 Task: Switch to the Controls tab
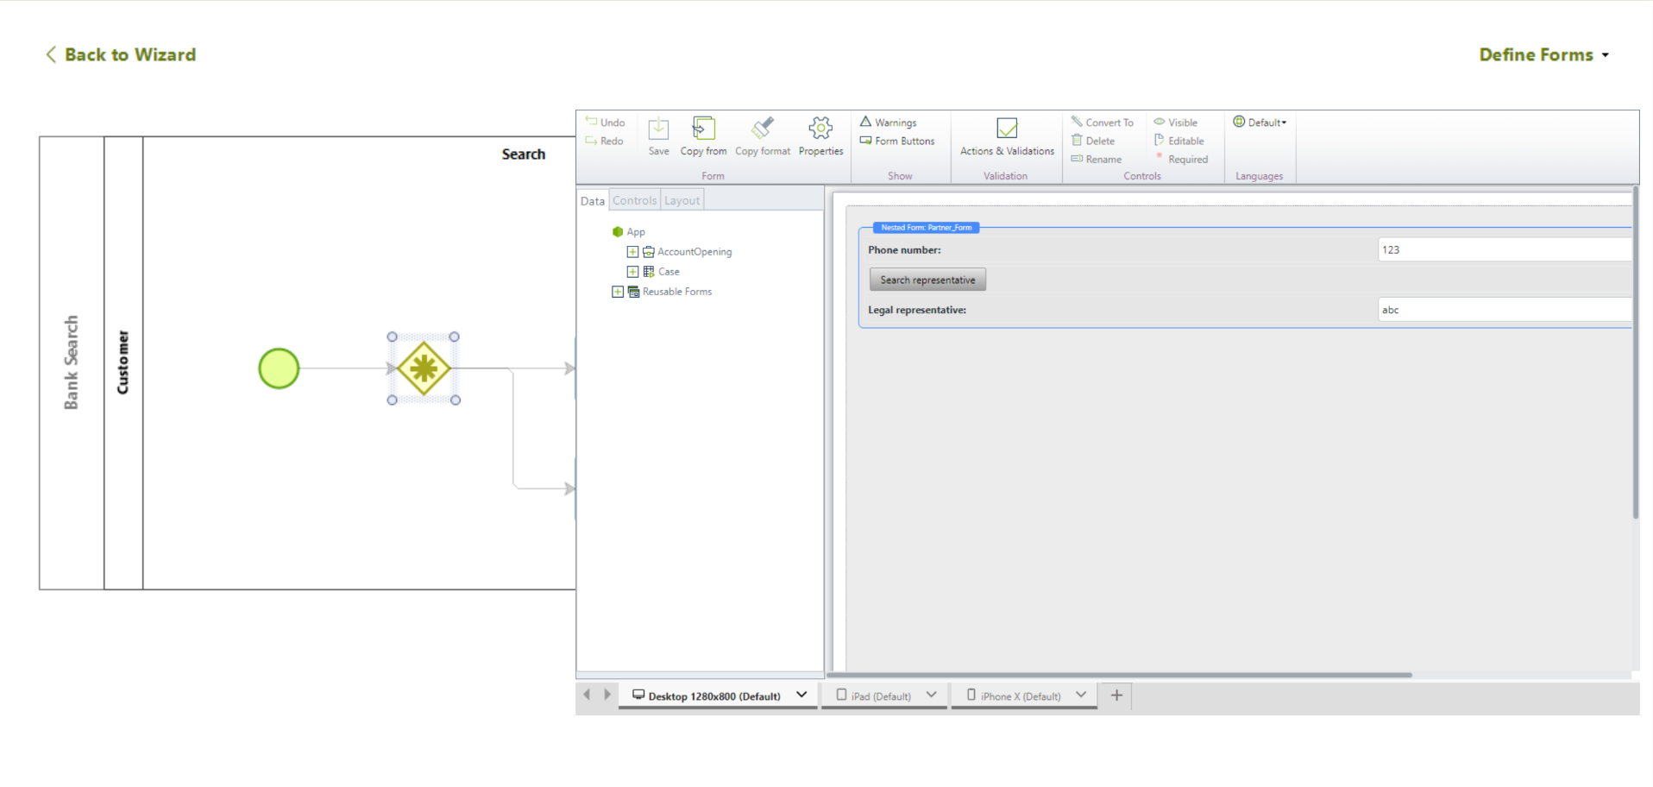[634, 200]
